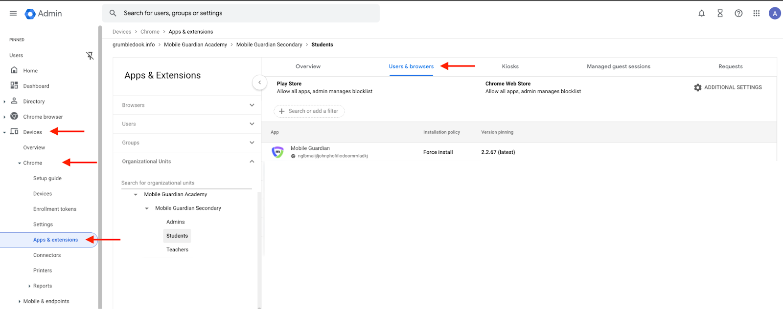Click the plus icon in filter box
This screenshot has height=309, width=783.
(x=281, y=111)
